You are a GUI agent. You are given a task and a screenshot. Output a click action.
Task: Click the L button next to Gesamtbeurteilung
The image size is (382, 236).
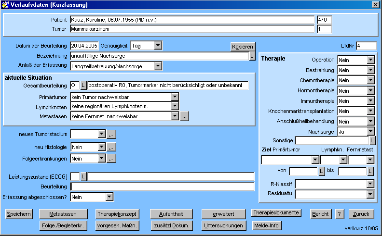83,85
